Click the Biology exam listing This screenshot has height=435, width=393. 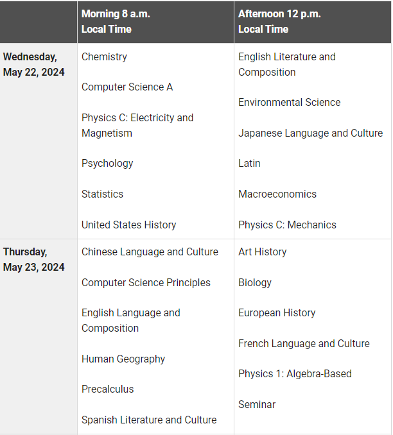point(255,283)
